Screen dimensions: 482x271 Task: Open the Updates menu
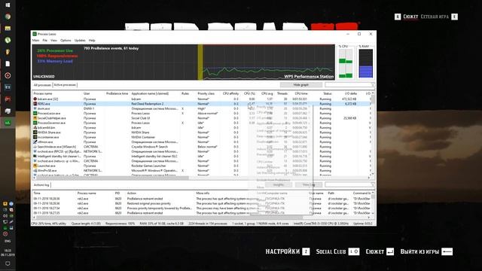coord(80,40)
